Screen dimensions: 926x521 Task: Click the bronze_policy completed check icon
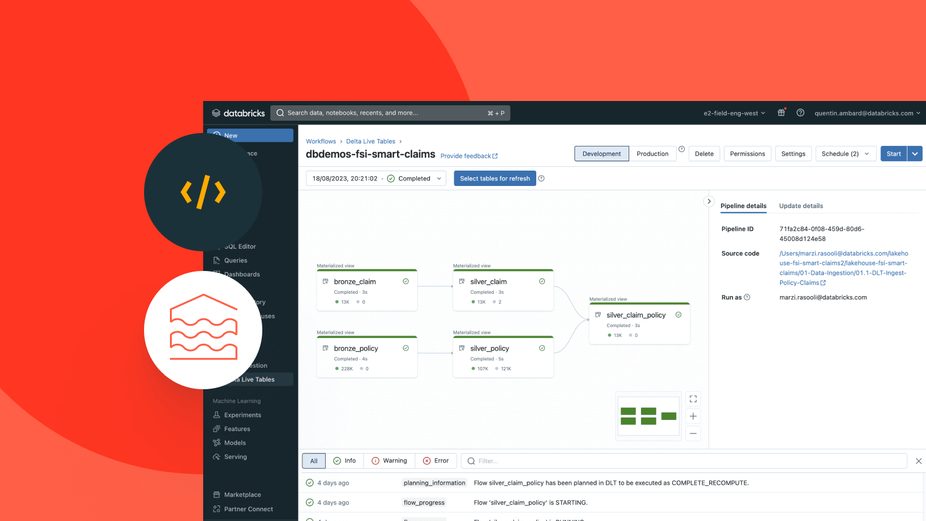point(406,348)
